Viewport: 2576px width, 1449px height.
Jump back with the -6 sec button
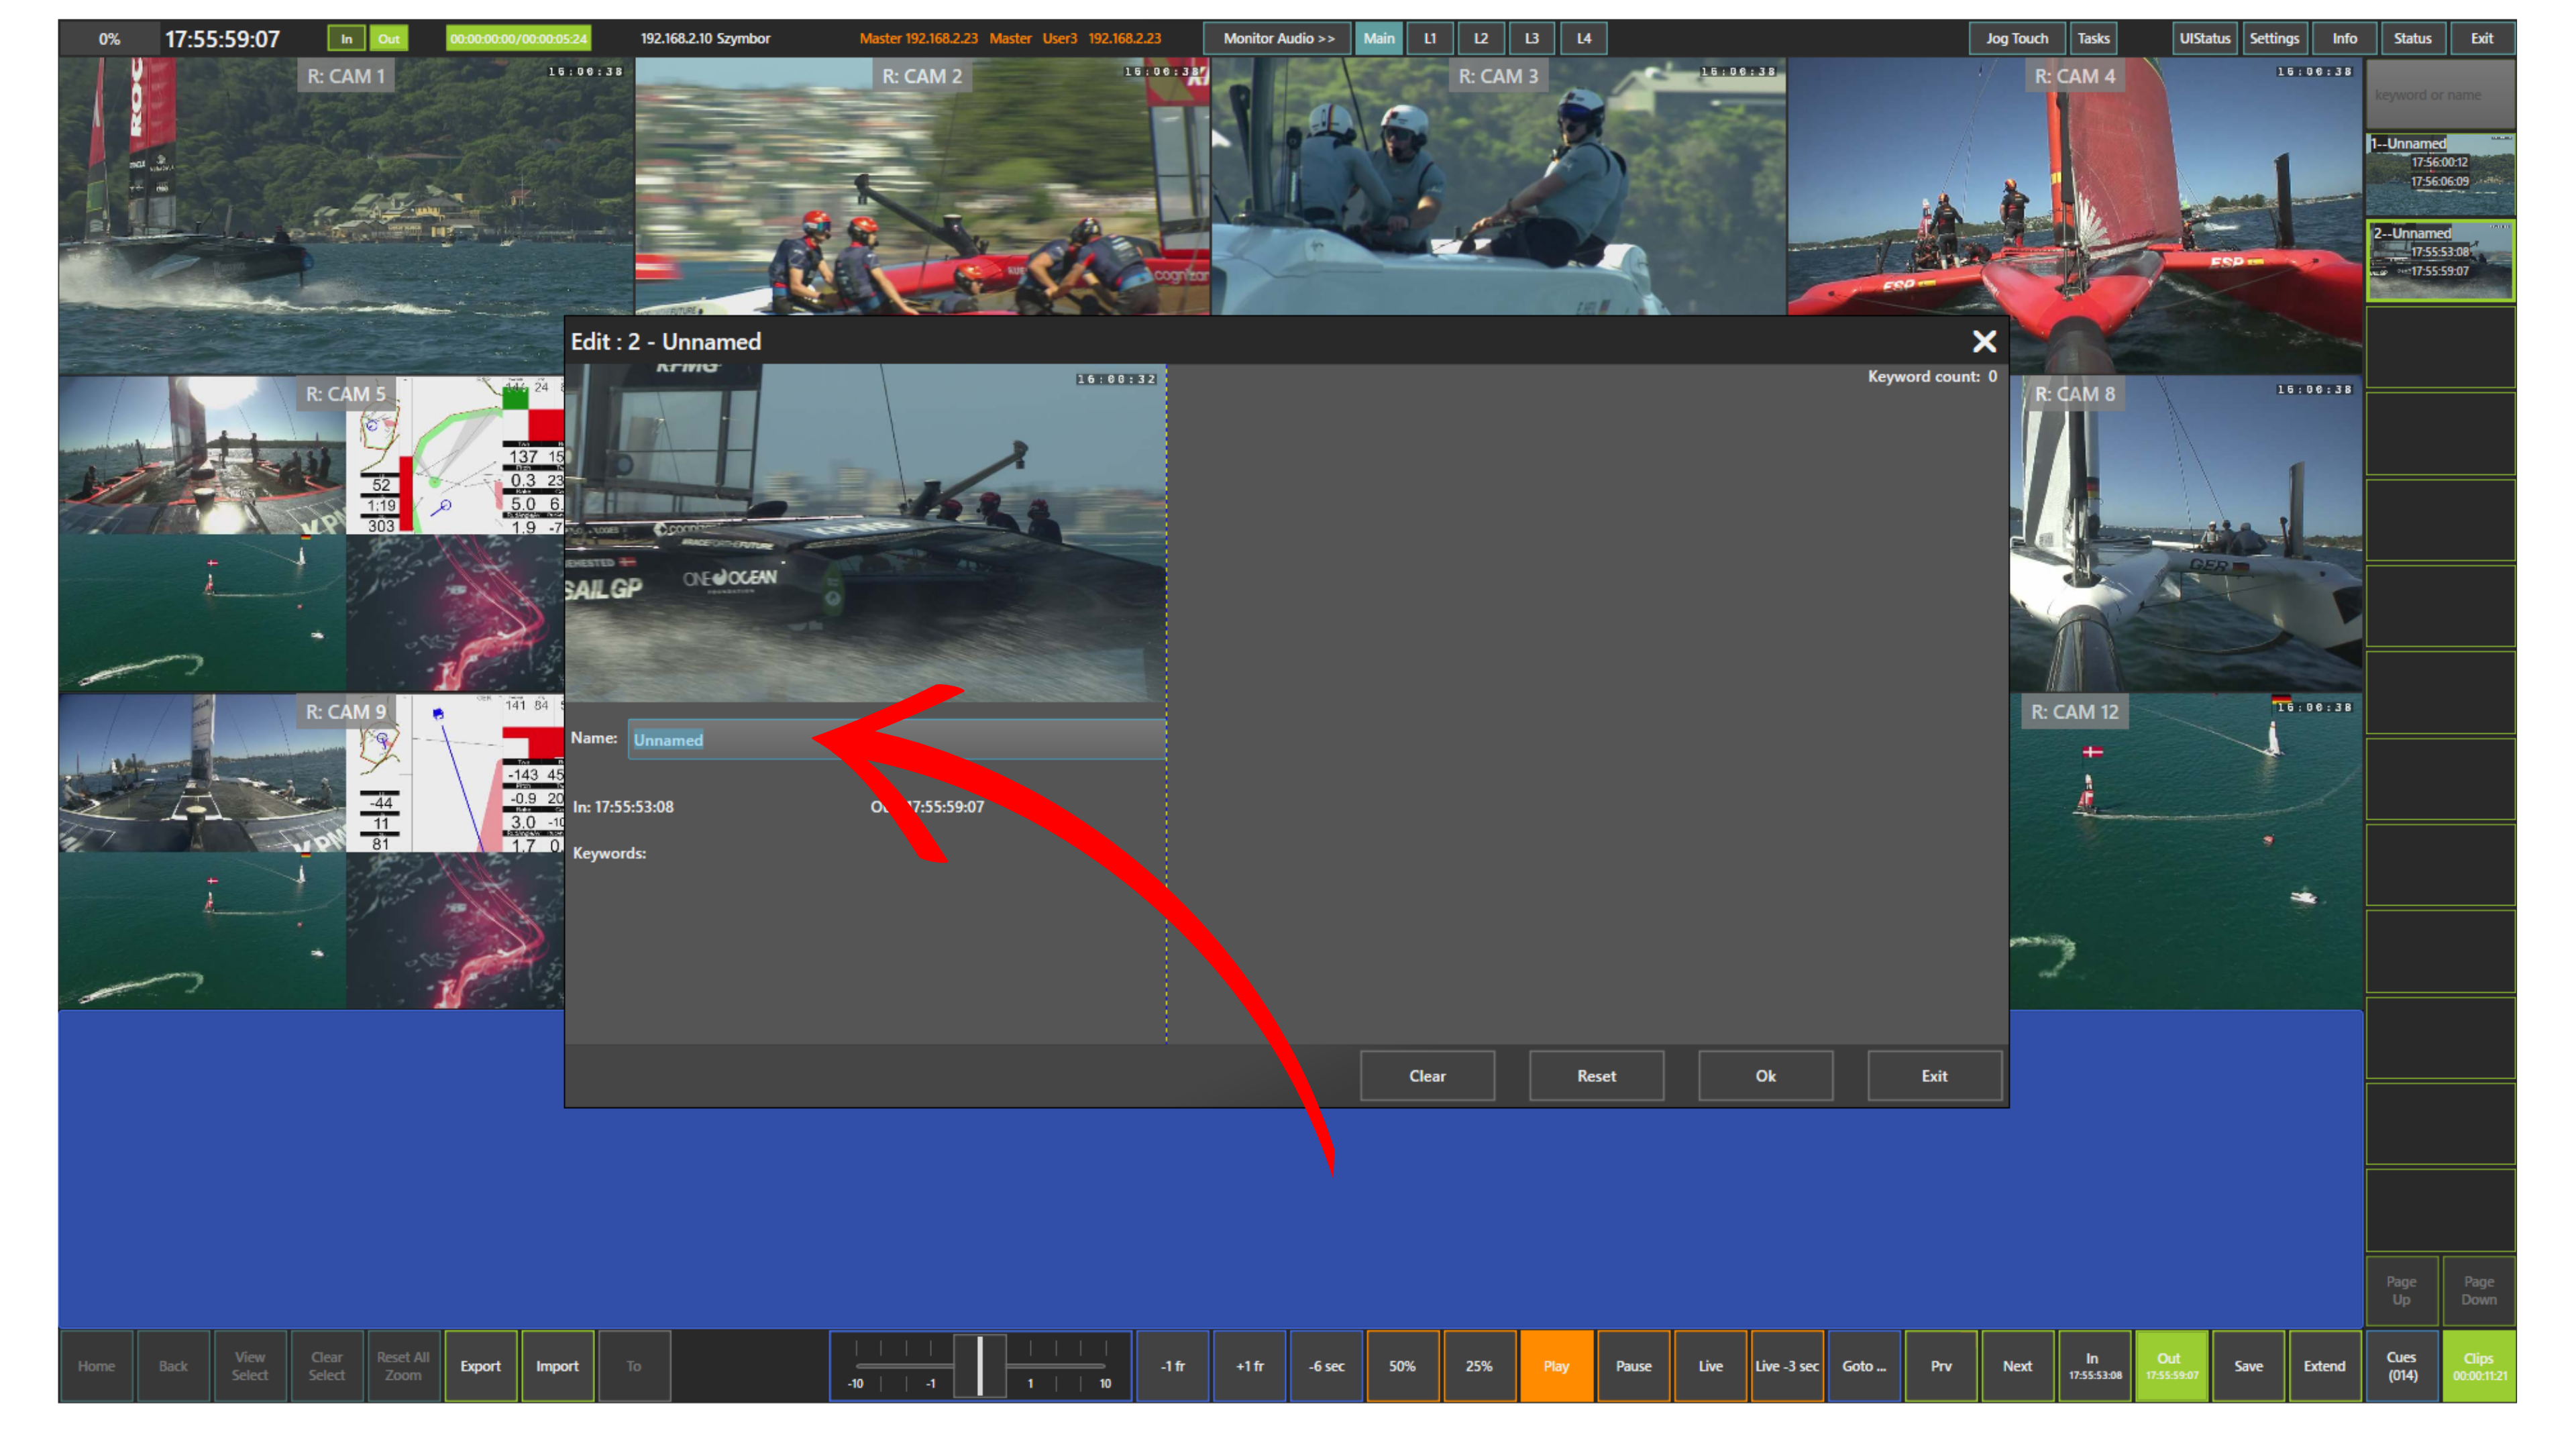(x=1326, y=1366)
